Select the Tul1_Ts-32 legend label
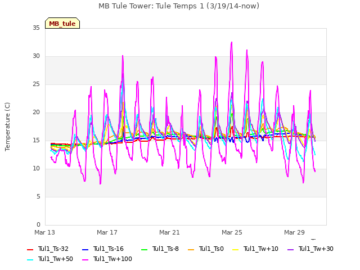This screenshot has width=360, height=270. [53, 249]
